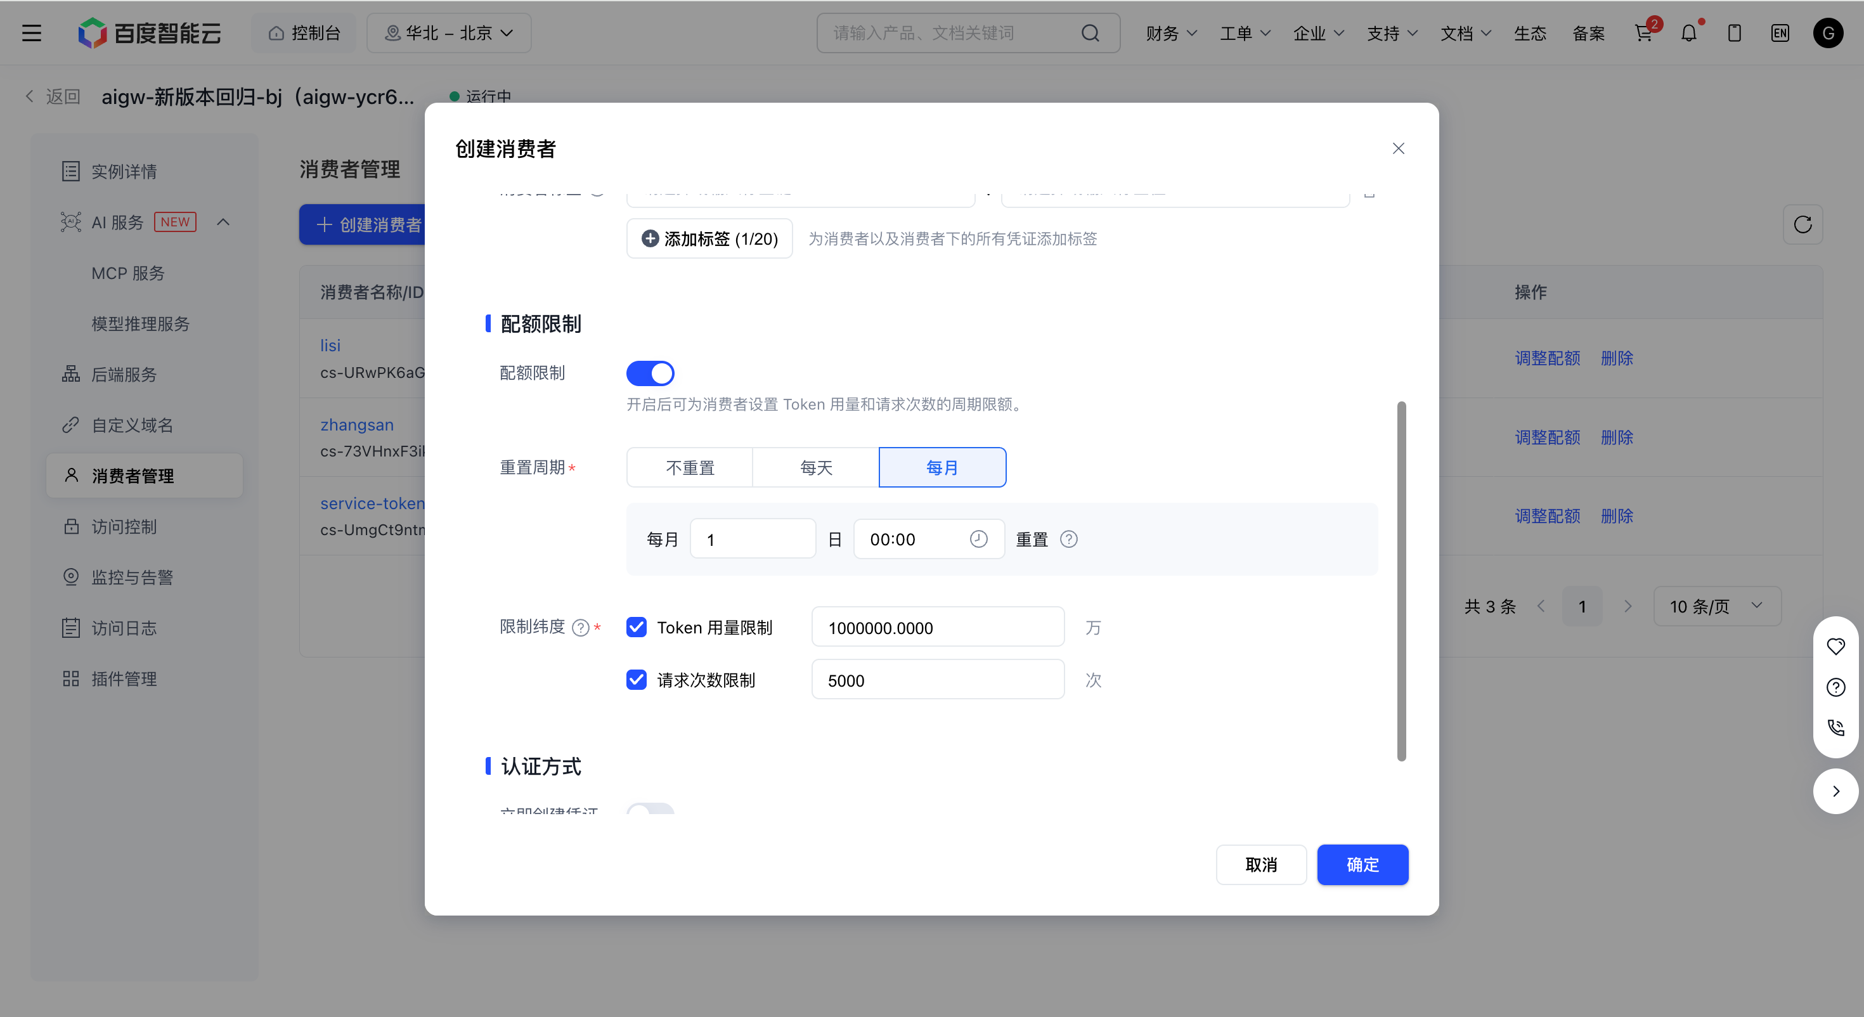1864x1017 pixels.
Task: Click the reset time 00:00 field
Action: coord(929,540)
